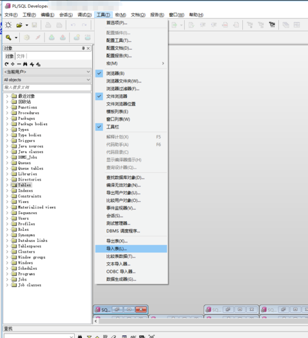Click the Log on key icon
The height and width of the screenshot is (338, 308).
pos(8,37)
